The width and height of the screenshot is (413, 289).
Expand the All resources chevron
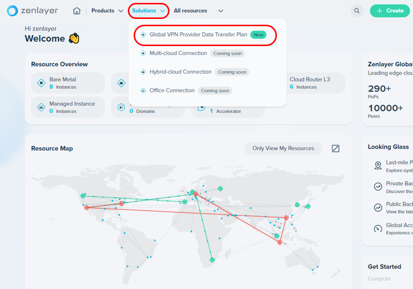pyautogui.click(x=221, y=11)
